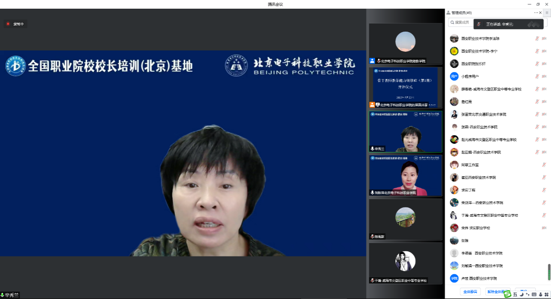
Task: Click the recording indicator badge
Action: pyautogui.click(x=15, y=24)
